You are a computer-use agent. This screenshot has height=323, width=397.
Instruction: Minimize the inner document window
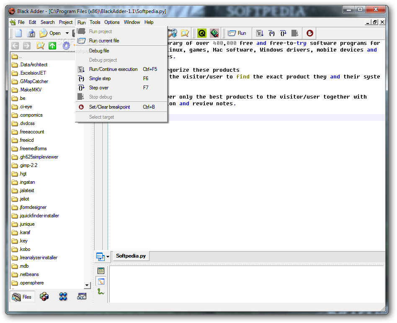pos(368,22)
